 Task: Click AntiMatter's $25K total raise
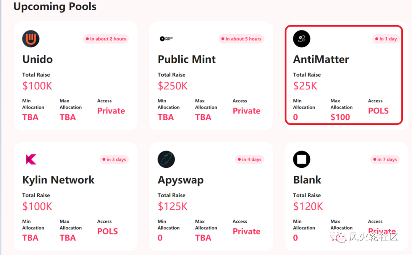tap(305, 86)
